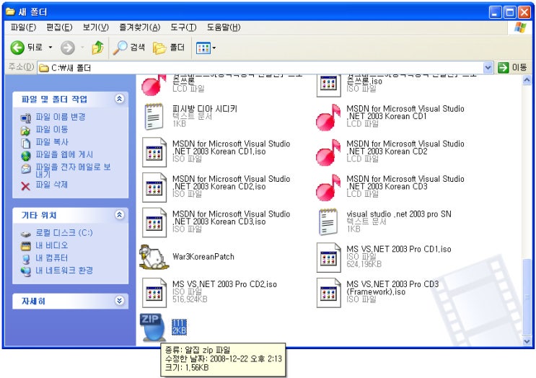Click the rename icon beside 파일 이름 변경
The height and width of the screenshot is (378, 536).
[26, 118]
